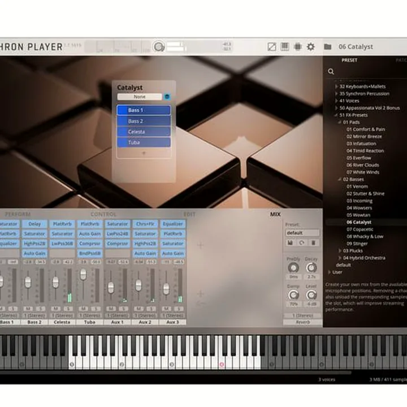The width and height of the screenshot is (407, 407).
Task: Toggle the piano keyboard display icon
Action: click(x=285, y=47)
